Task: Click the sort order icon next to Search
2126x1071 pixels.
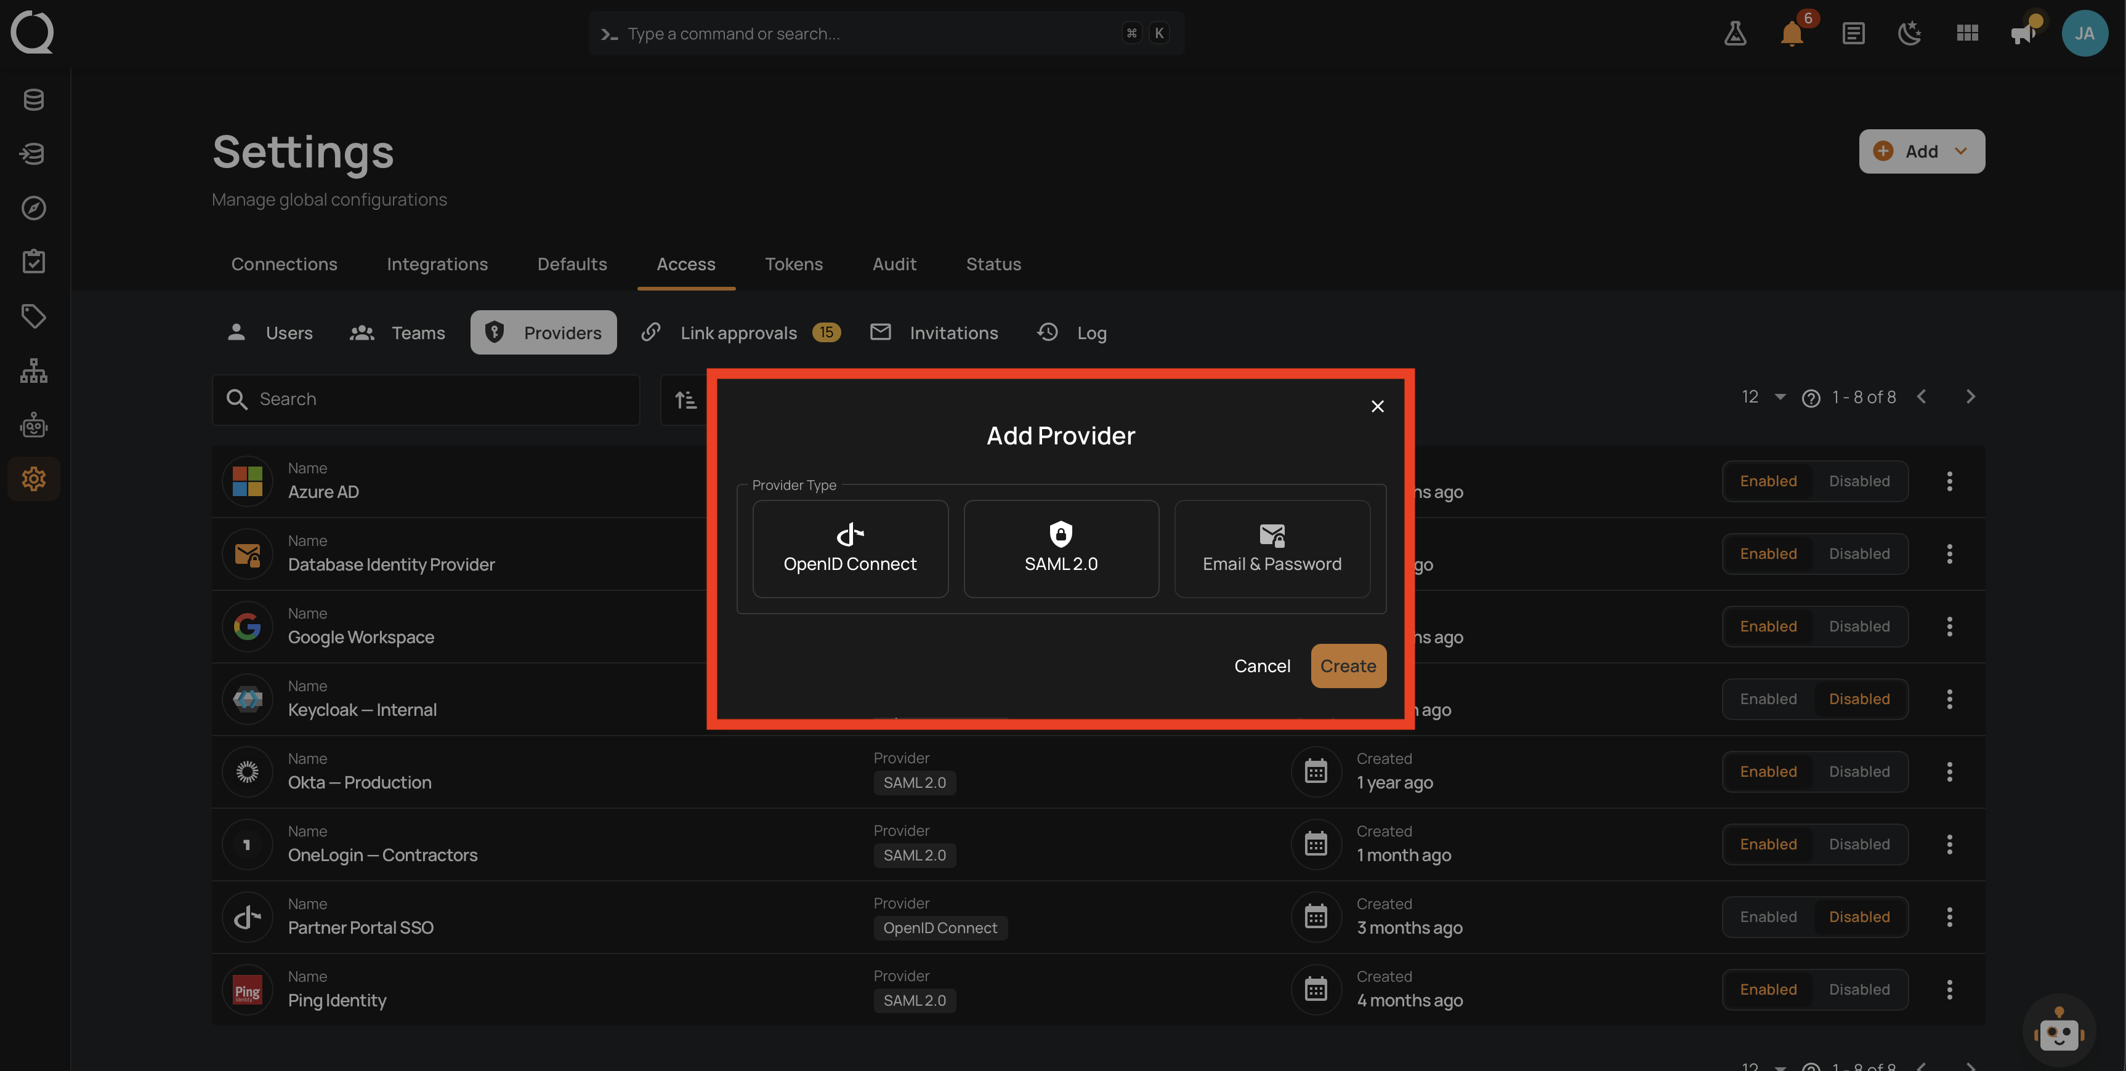Action: click(x=686, y=400)
